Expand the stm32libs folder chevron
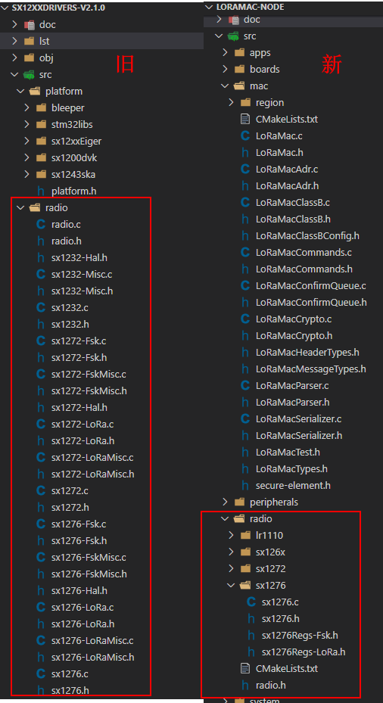Screen dimensions: 383x703 pos(27,125)
